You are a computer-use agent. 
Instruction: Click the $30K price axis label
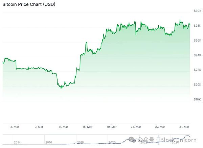[x=197, y=10]
